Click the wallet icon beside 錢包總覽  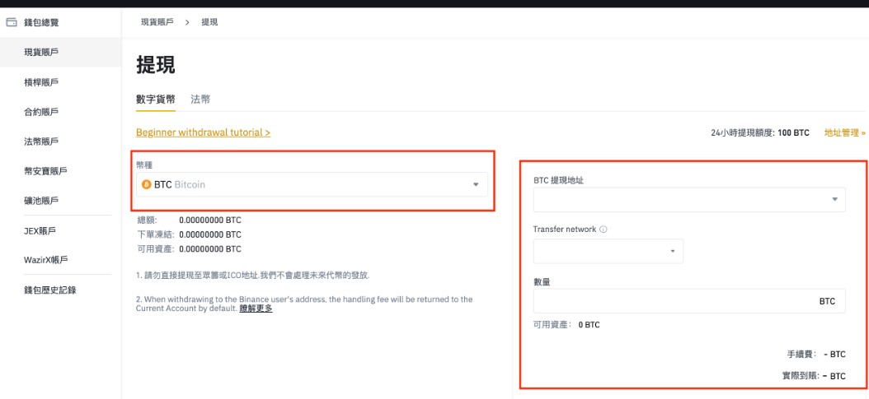pos(11,23)
